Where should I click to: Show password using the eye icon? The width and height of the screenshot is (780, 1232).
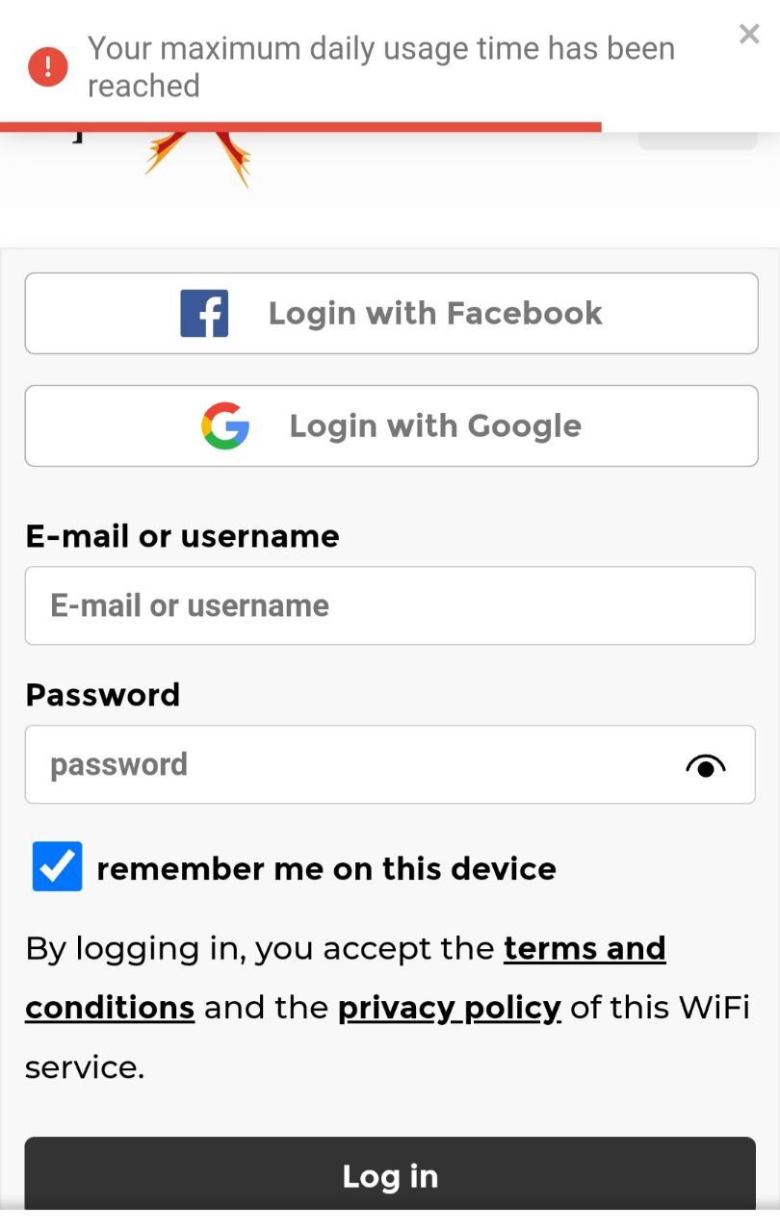tap(705, 766)
